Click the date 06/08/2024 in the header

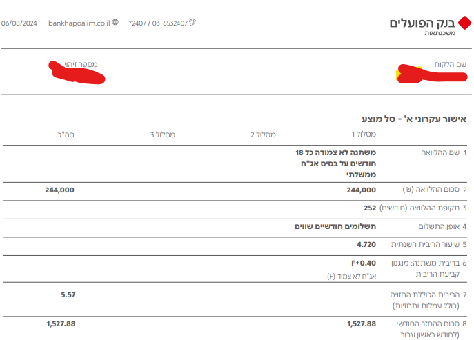(x=19, y=23)
